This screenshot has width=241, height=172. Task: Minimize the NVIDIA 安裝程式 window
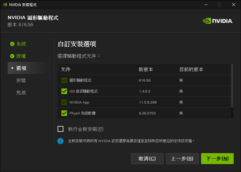point(206,5)
